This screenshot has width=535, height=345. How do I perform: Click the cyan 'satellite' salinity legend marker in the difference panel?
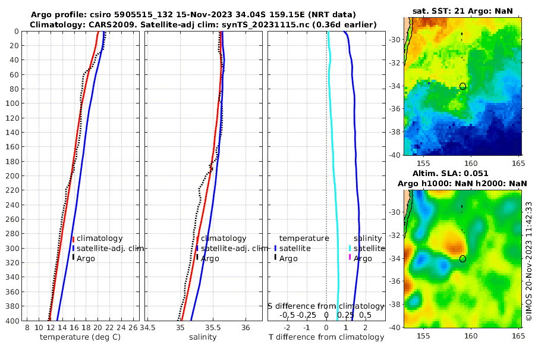click(350, 248)
